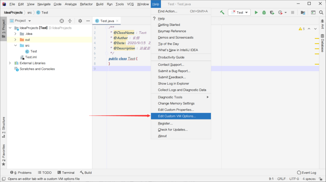Run with Coverage shield icon
Viewport: 326px width, 182px height.
(272, 12)
